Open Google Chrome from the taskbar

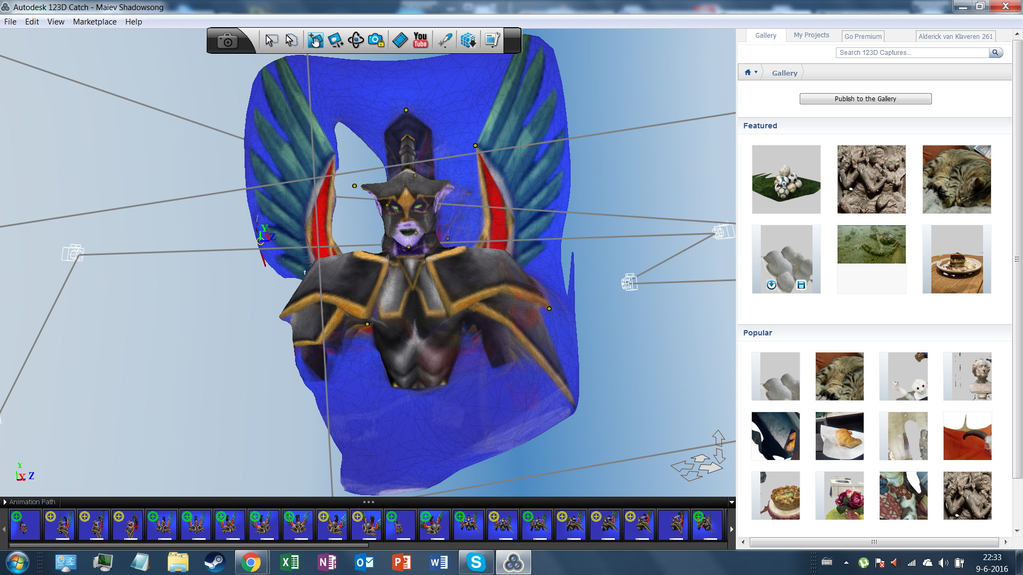click(x=250, y=562)
